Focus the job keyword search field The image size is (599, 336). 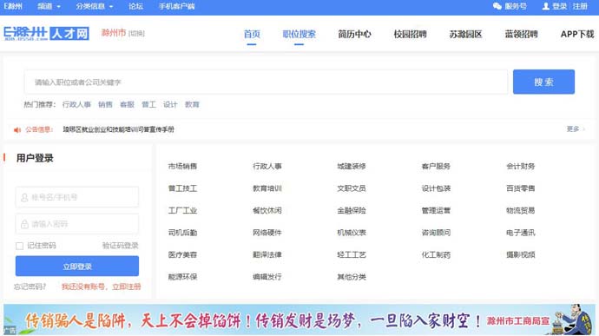(266, 82)
